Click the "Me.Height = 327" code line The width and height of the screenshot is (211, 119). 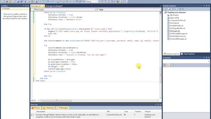point(56,66)
